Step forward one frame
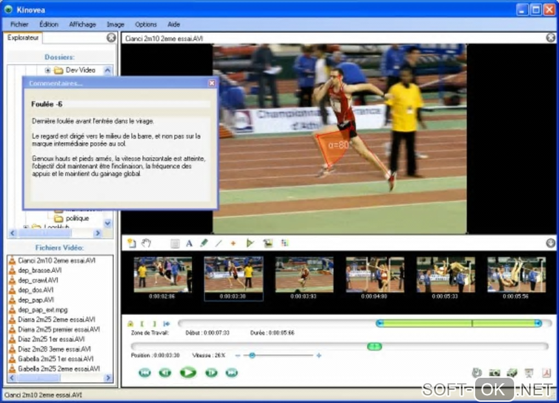Image resolution: width=559 pixels, height=403 pixels. click(x=211, y=373)
